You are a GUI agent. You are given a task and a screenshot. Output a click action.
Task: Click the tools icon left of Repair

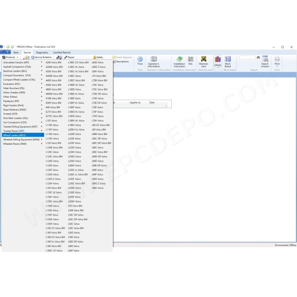pos(59,57)
